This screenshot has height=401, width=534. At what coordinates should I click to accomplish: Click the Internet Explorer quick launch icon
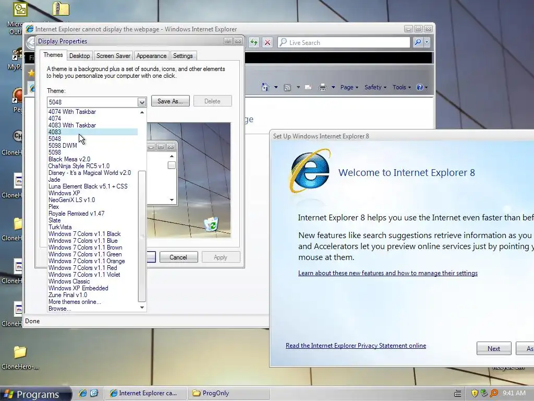click(83, 393)
